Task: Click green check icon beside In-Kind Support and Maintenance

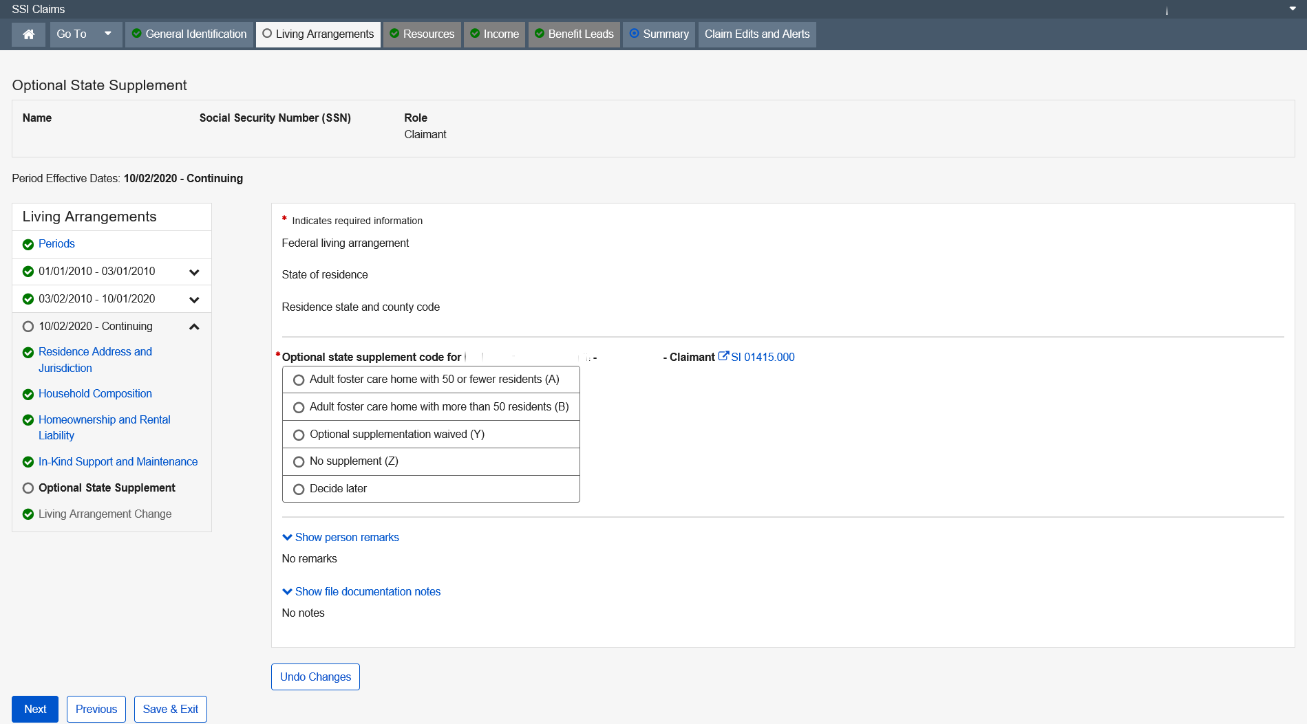Action: (28, 462)
